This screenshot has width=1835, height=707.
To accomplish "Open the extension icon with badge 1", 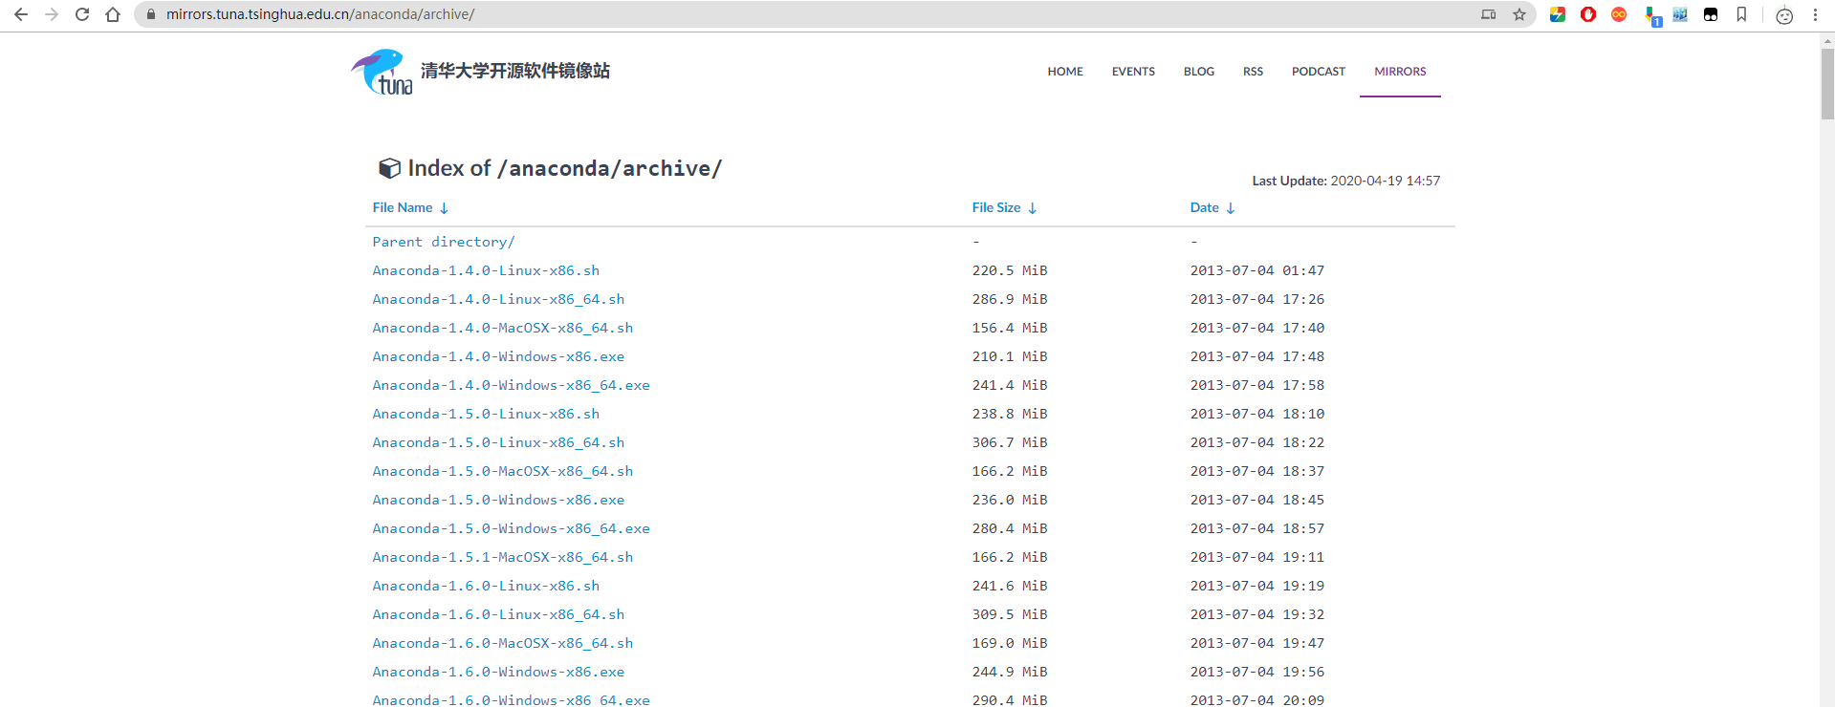I will click(1651, 15).
